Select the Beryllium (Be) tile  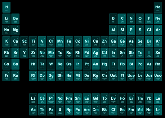pyautogui.click(x=15, y=19)
